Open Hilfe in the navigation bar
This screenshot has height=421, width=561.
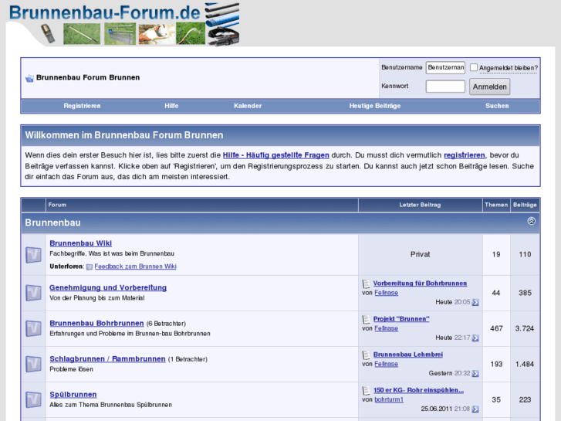coord(171,106)
